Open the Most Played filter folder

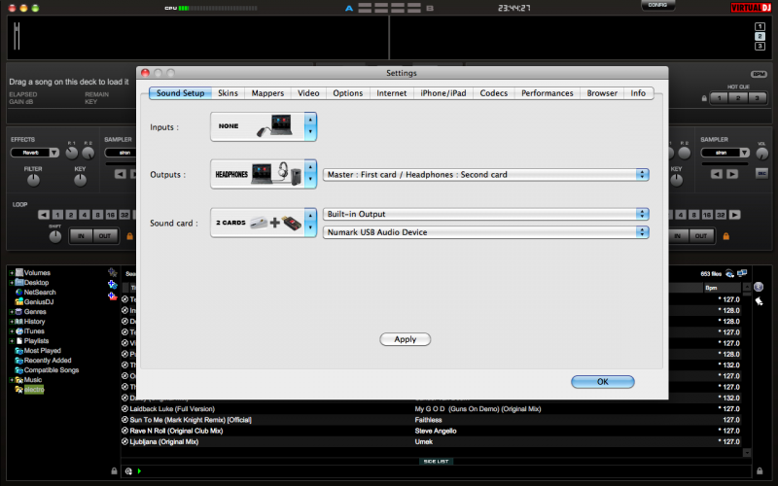38,351
